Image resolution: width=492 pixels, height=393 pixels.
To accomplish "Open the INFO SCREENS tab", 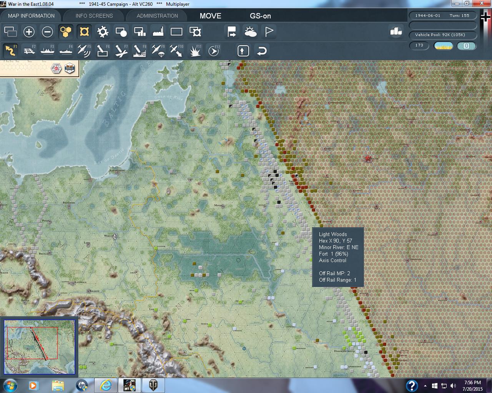I will [94, 16].
